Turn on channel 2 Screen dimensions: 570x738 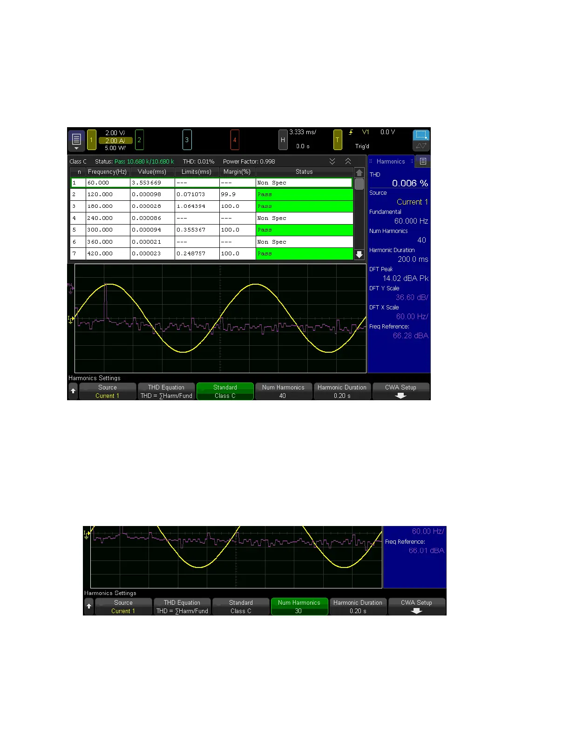pos(139,140)
